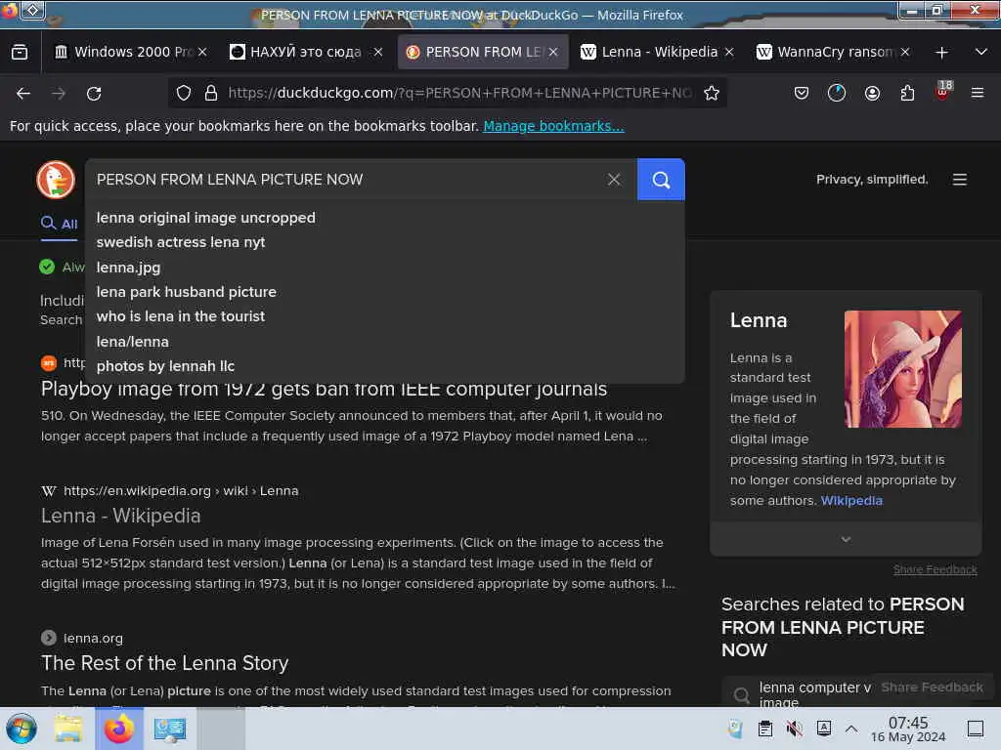Open the uBlock extension with badge 18
Viewport: 1001px width, 750px height.
[942, 91]
